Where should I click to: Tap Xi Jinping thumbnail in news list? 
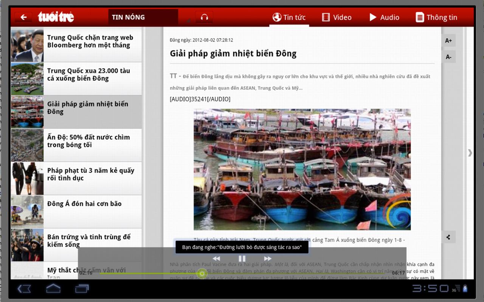27,45
